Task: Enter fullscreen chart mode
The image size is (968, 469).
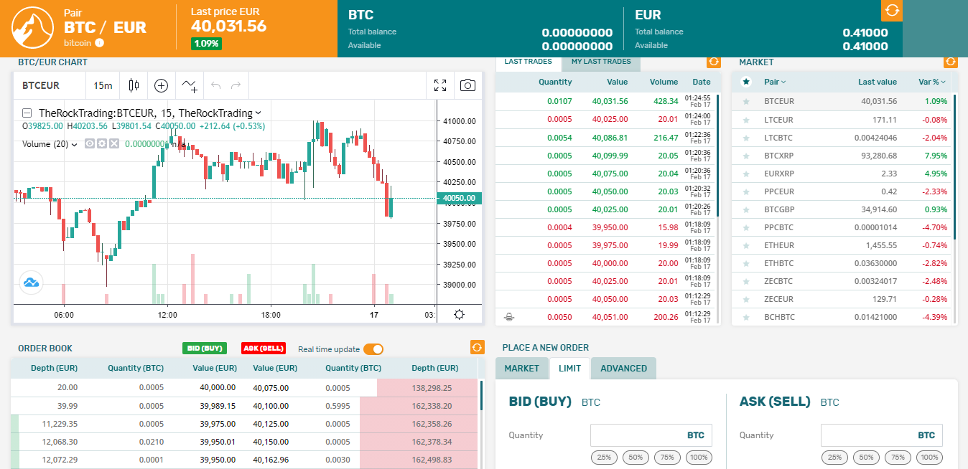Action: (x=440, y=86)
